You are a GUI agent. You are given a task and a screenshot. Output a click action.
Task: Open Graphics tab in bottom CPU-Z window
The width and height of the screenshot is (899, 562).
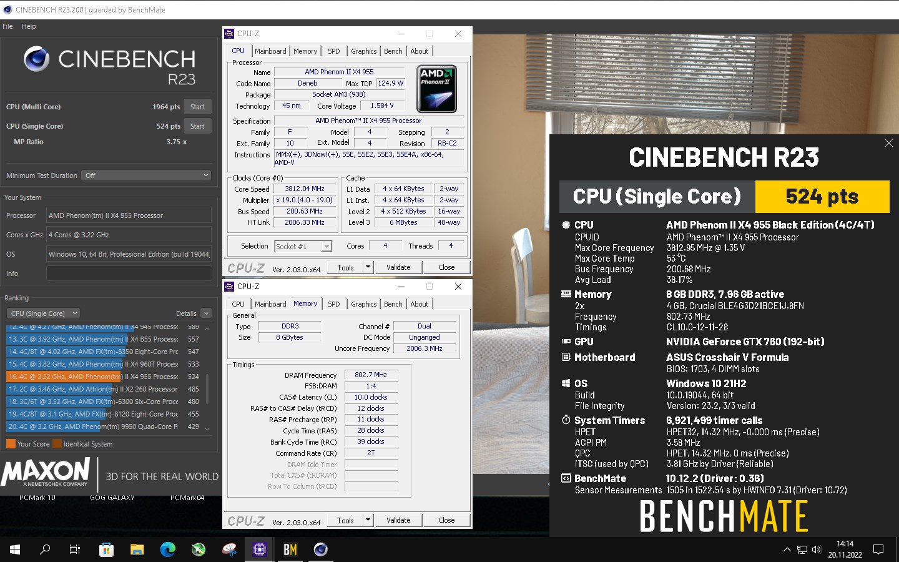tap(363, 304)
